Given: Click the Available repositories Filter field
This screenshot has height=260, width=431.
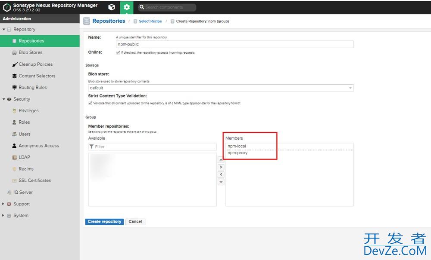Looking at the screenshot, I should [x=152, y=147].
